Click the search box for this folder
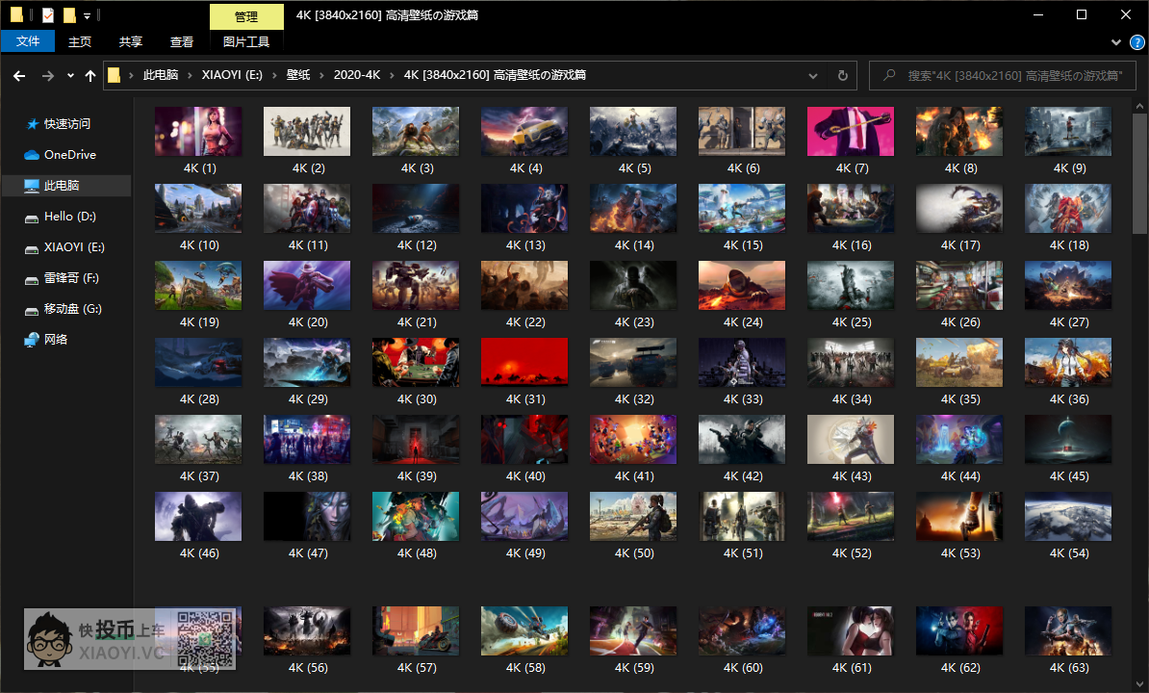 [1003, 75]
